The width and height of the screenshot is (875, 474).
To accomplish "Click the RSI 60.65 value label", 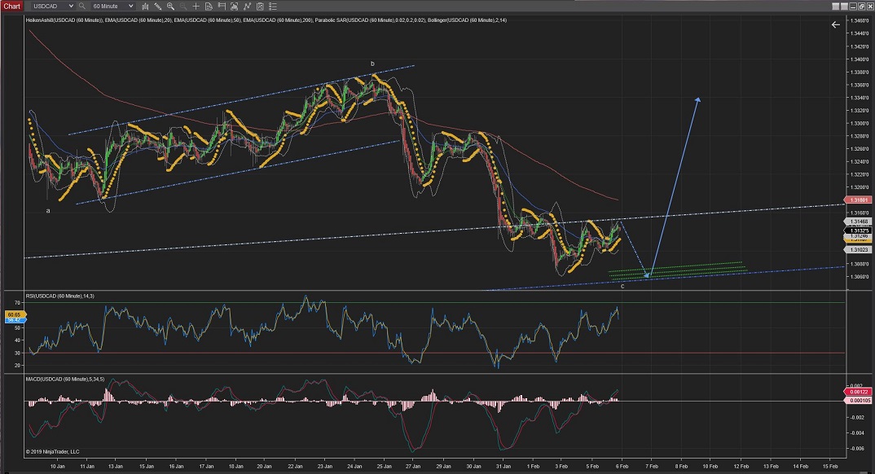I will (14, 314).
